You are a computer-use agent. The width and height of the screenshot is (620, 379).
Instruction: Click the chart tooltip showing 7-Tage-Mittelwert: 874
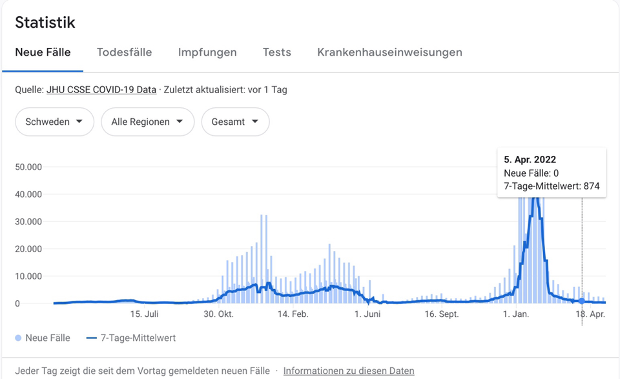[x=552, y=173]
